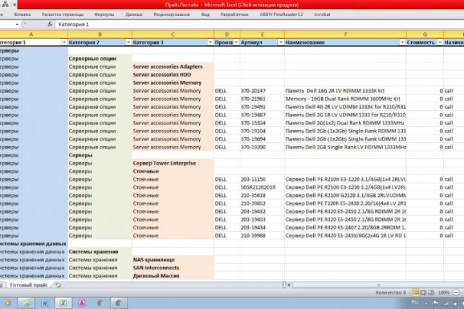Open the Вид ribbon tab

click(205, 15)
